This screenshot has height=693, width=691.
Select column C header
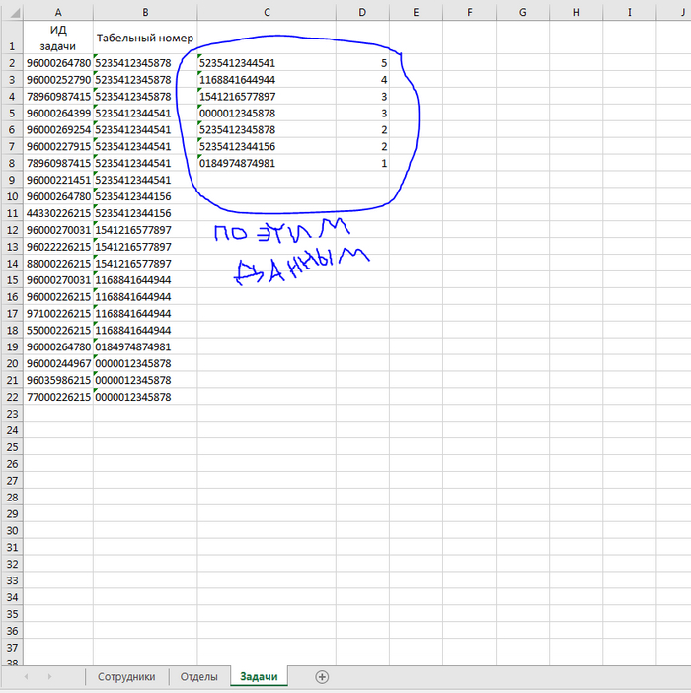267,13
